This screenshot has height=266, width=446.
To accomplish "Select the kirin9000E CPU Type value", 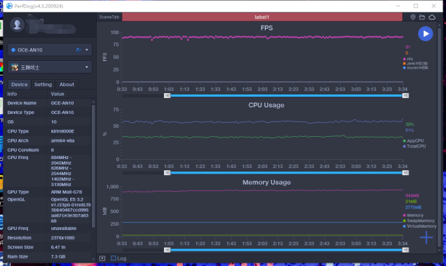I will point(63,131).
